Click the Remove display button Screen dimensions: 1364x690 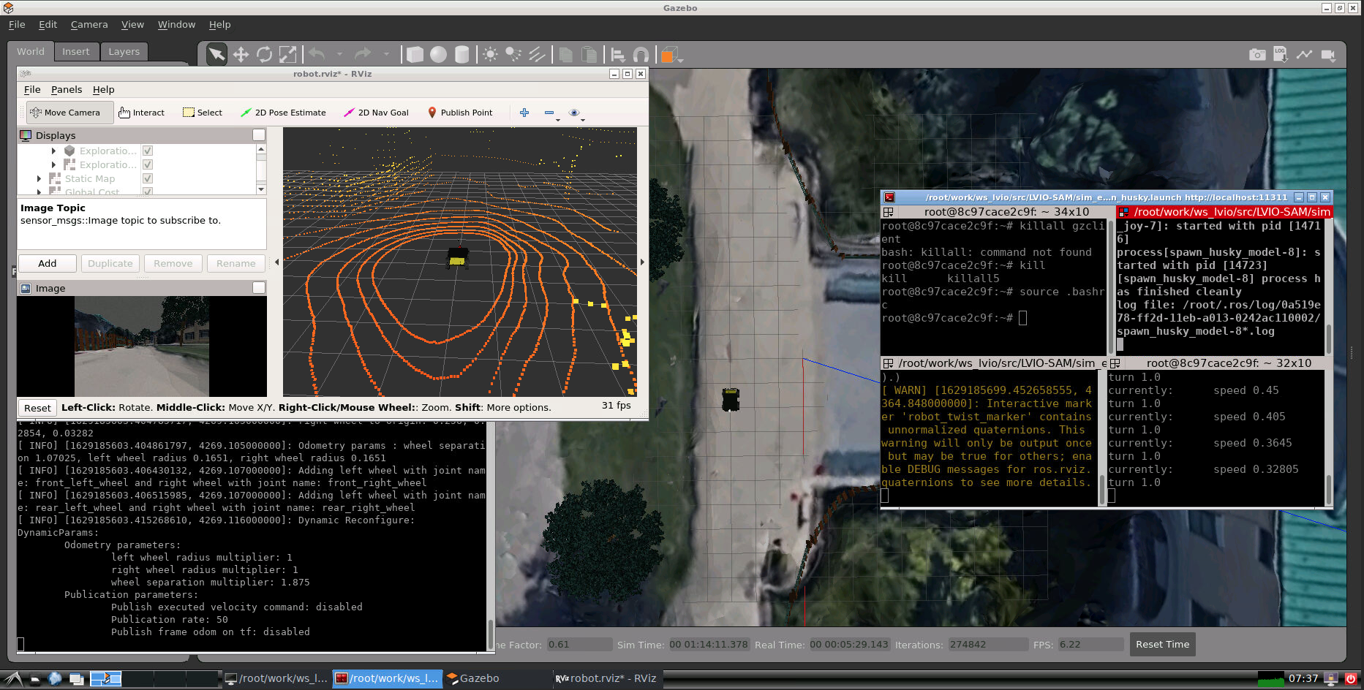tap(173, 263)
